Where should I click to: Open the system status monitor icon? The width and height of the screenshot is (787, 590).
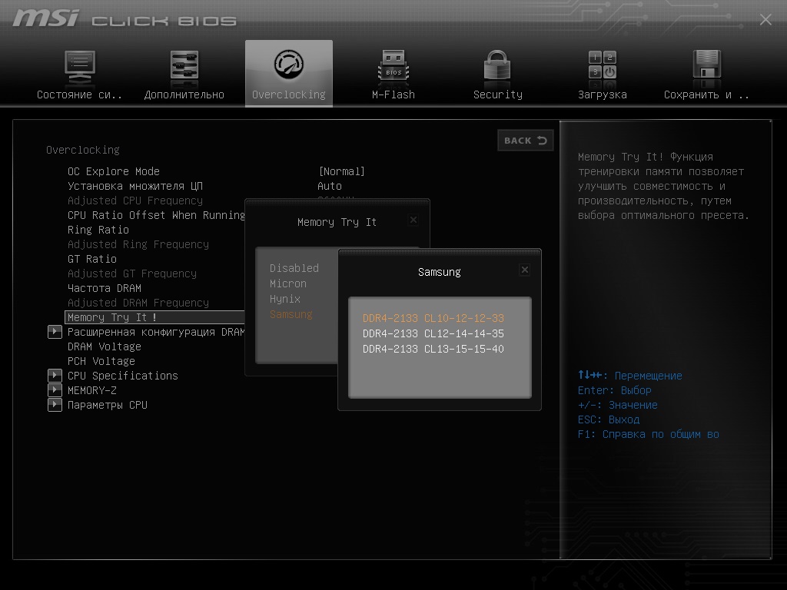(79, 66)
